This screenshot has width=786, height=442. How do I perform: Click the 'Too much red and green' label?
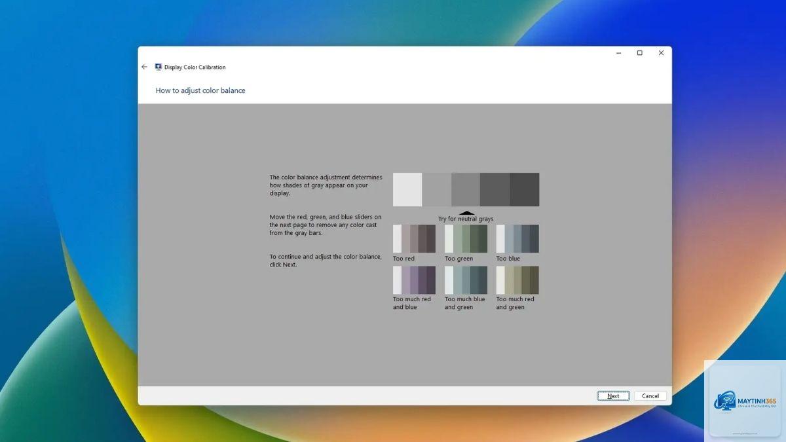[515, 303]
